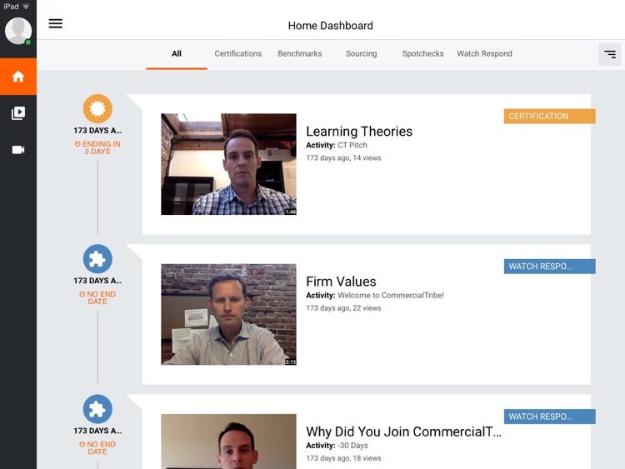Click 173 days ago, 14 views text
Image resolution: width=625 pixels, height=469 pixels.
point(343,157)
